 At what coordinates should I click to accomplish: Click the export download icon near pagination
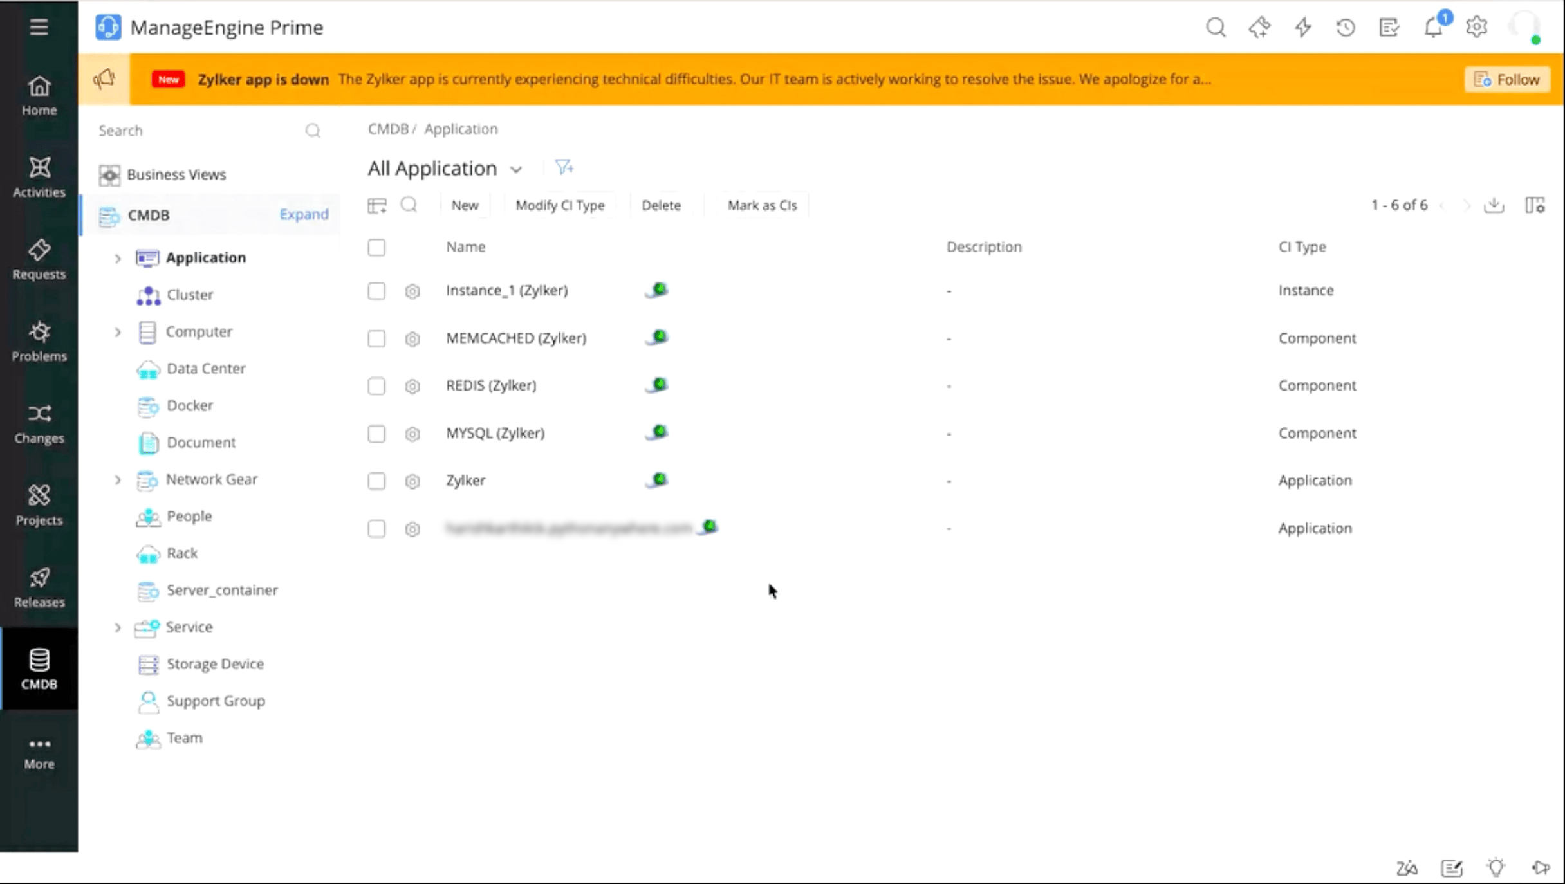pos(1494,205)
